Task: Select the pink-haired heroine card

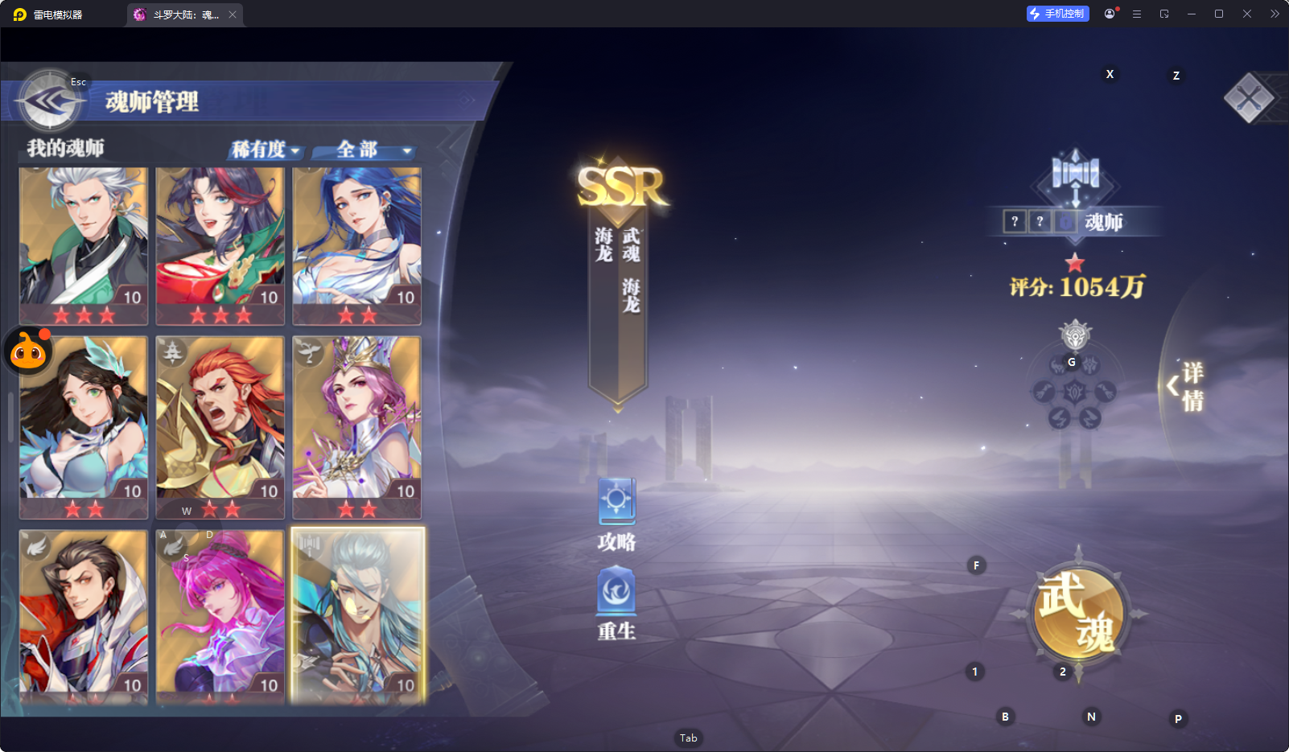Action: tap(220, 616)
